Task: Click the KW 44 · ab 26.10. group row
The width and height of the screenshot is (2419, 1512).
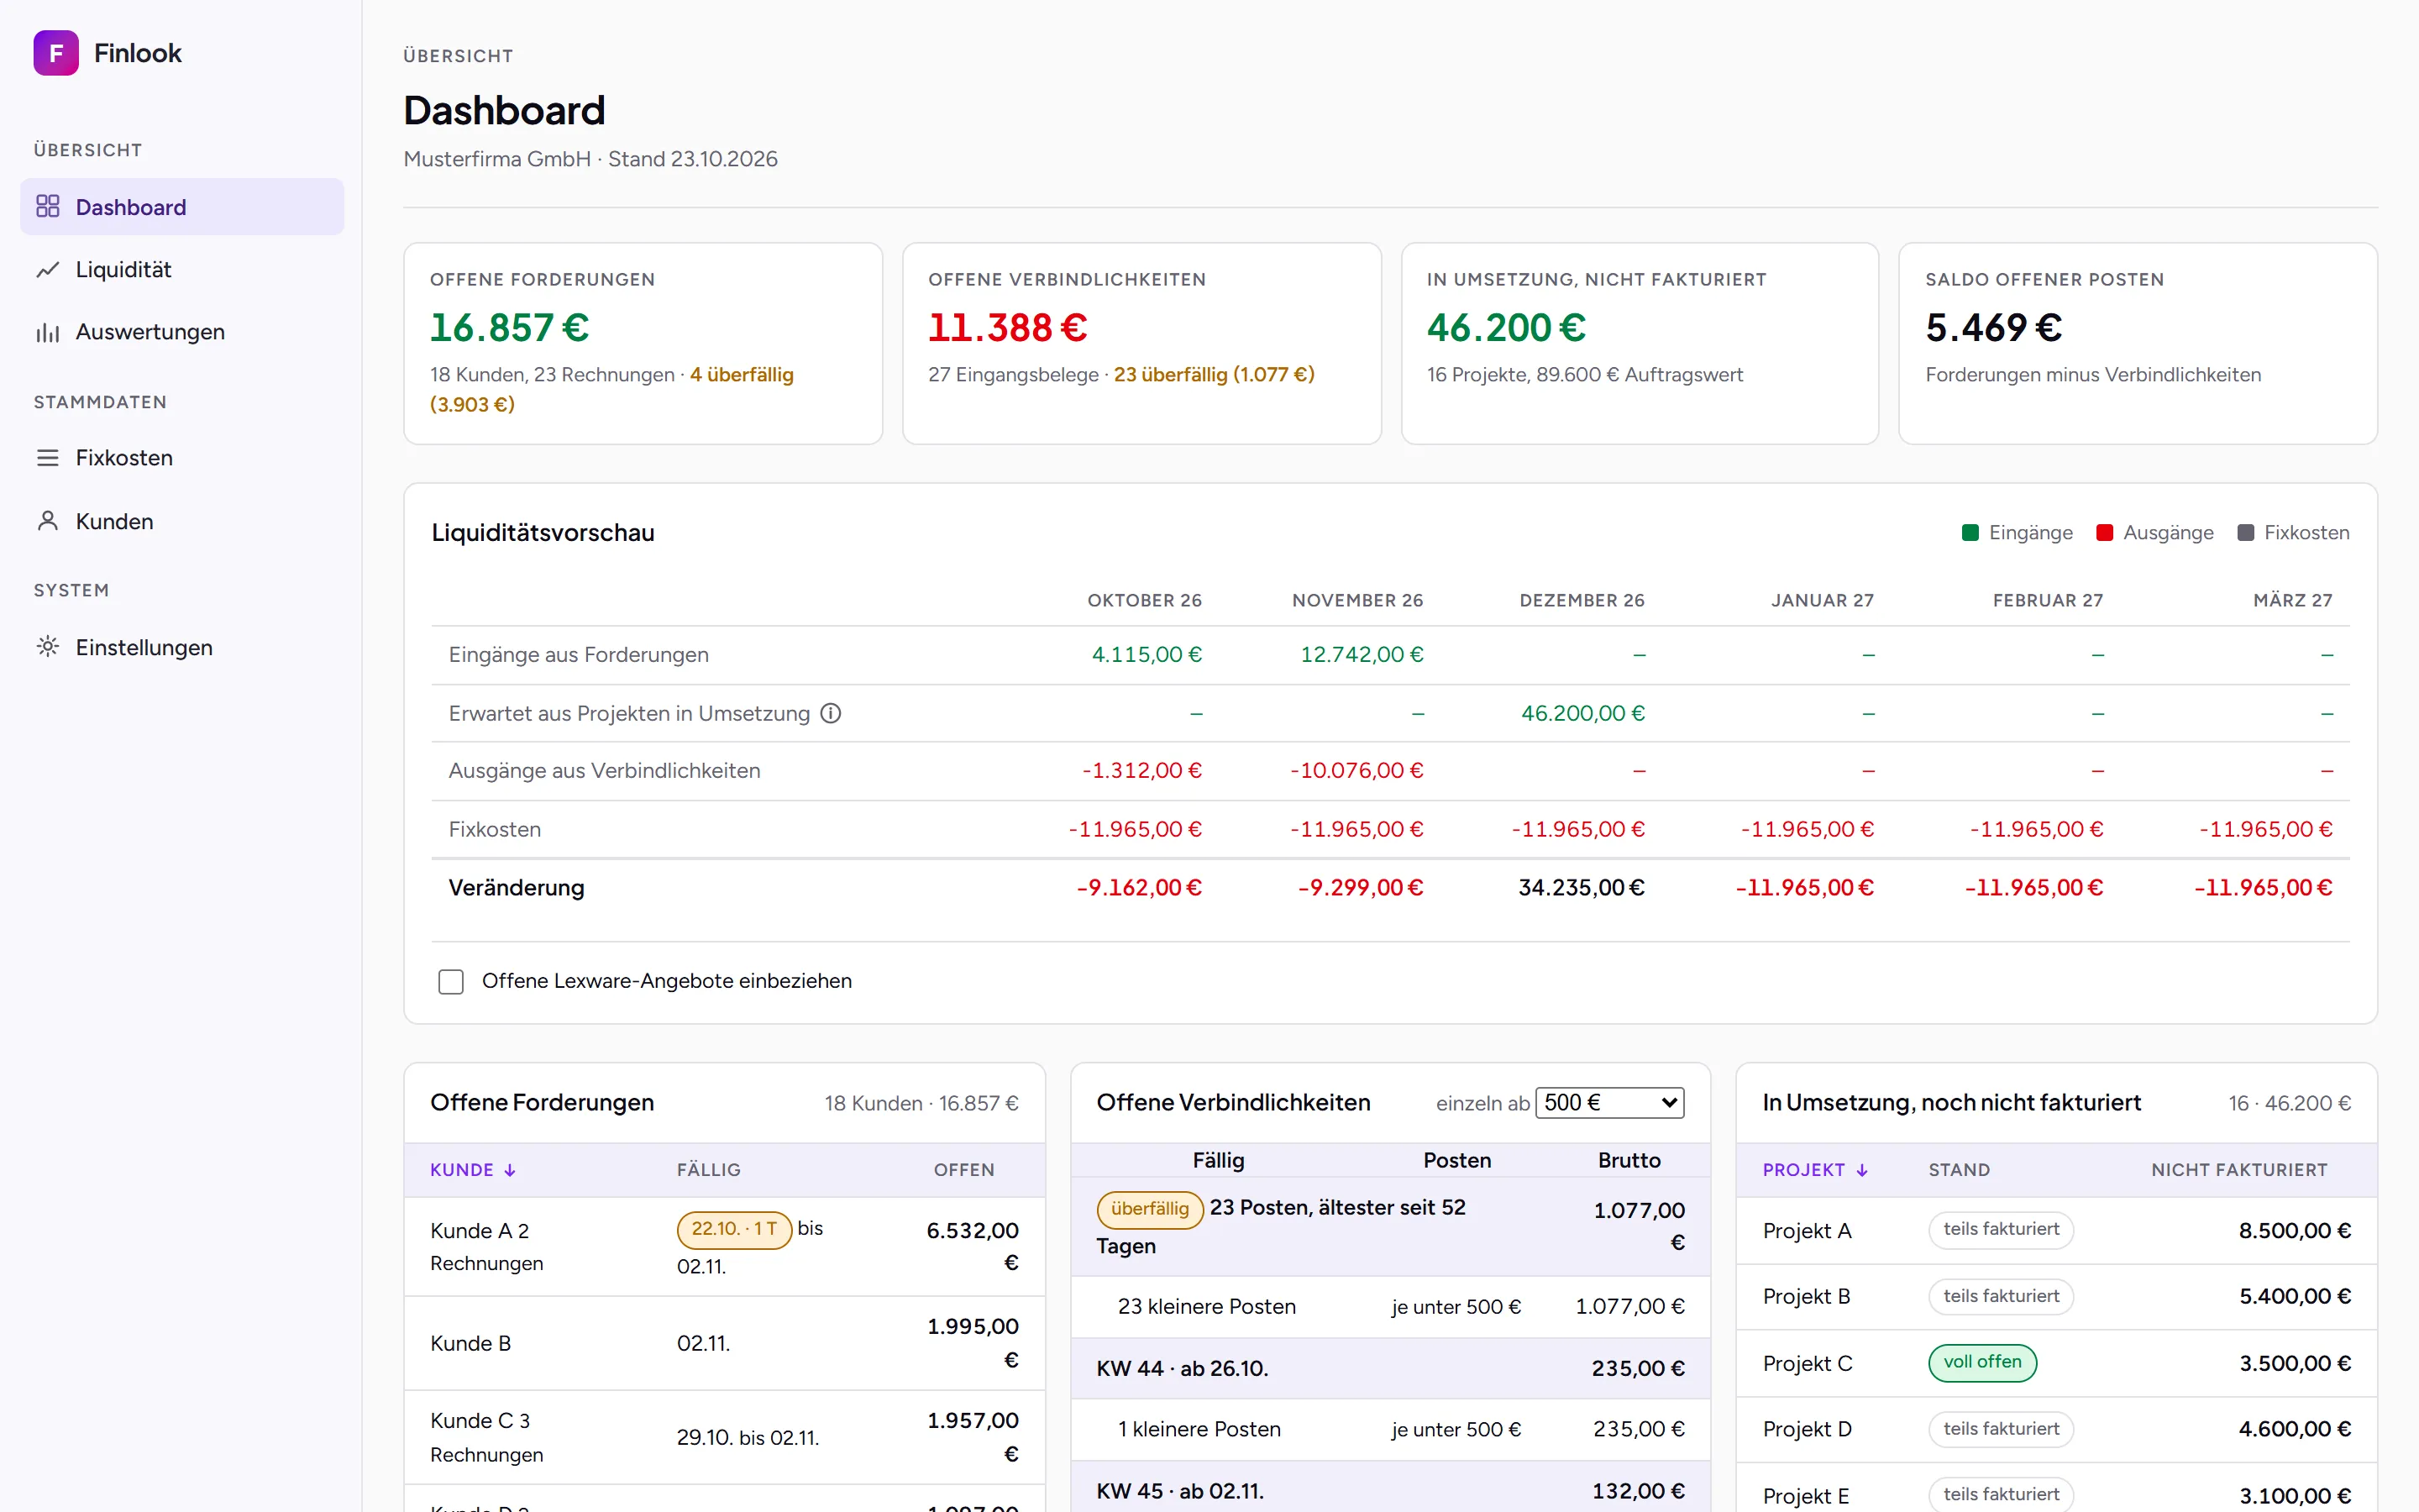Action: tap(1390, 1369)
